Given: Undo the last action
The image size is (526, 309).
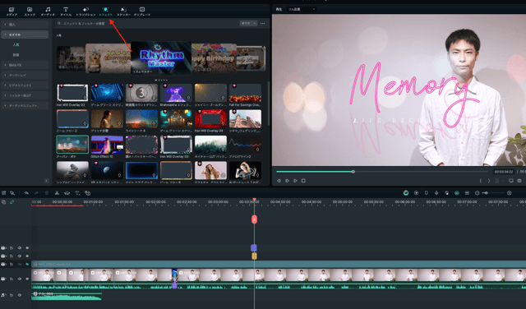Looking at the screenshot, I should 26,193.
